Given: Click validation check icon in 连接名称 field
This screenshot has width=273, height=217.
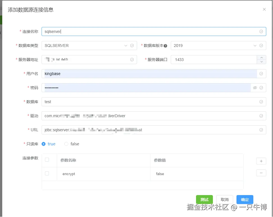Looking at the screenshot, I should pyautogui.click(x=261, y=31).
